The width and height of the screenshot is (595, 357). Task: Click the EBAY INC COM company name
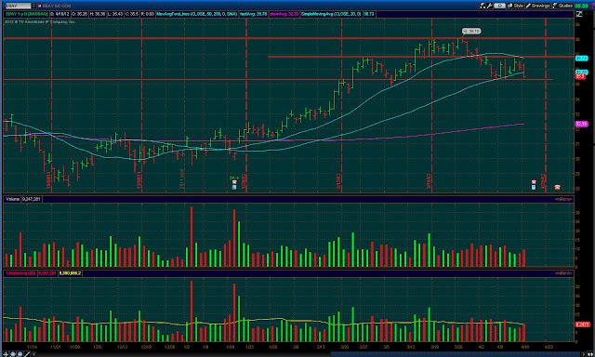tap(57, 6)
